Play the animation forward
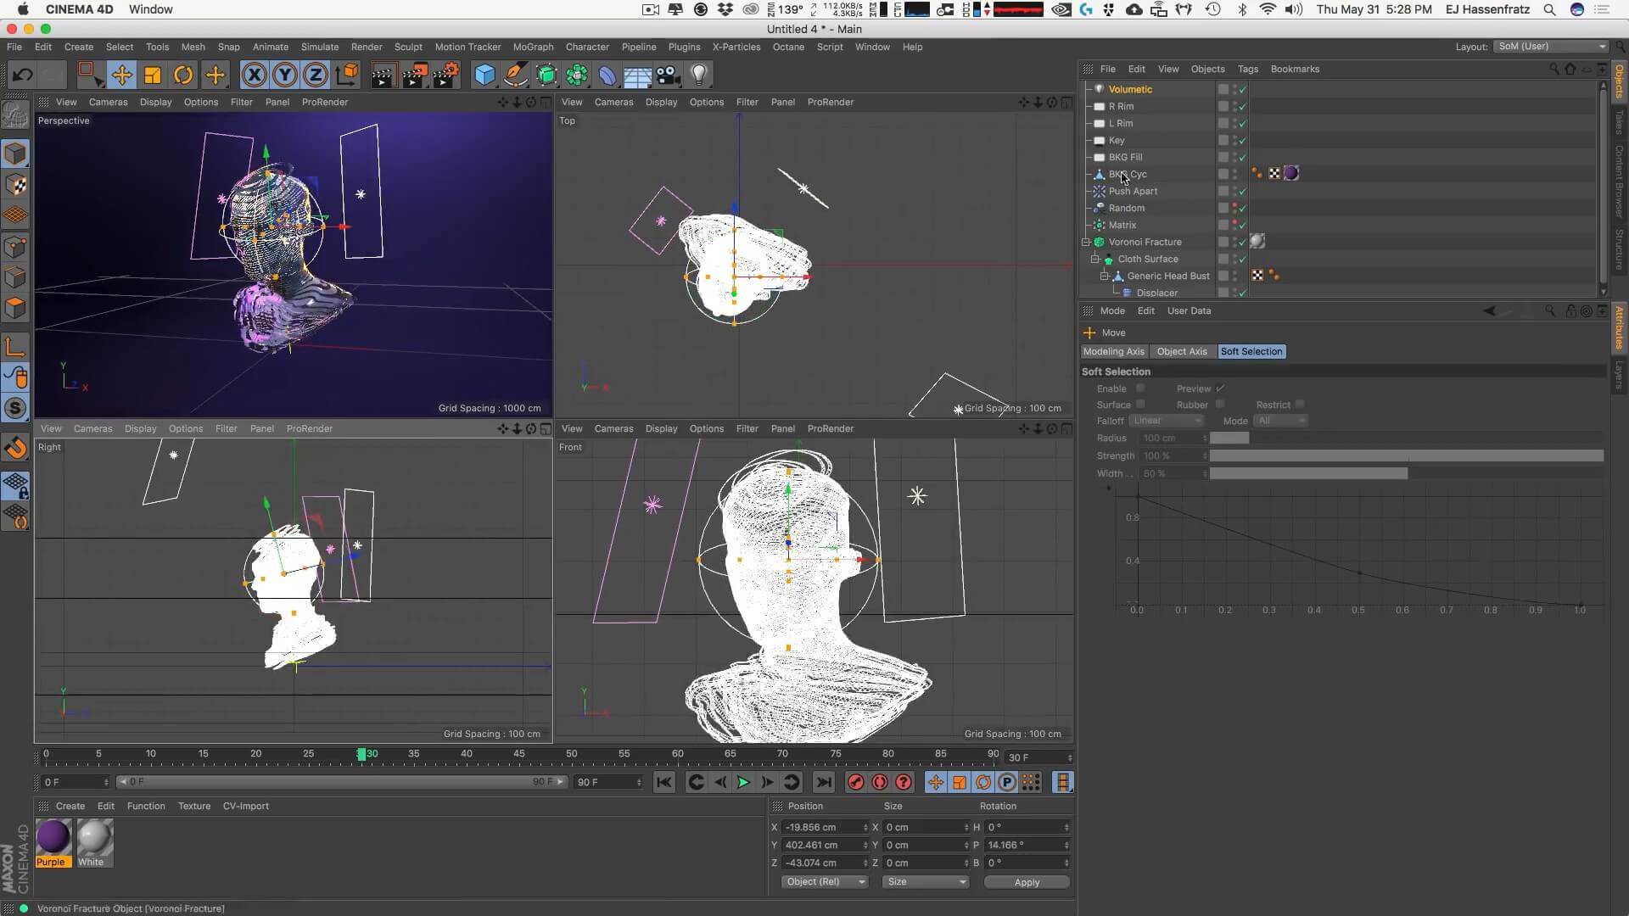Viewport: 1629px width, 916px height. tap(743, 782)
